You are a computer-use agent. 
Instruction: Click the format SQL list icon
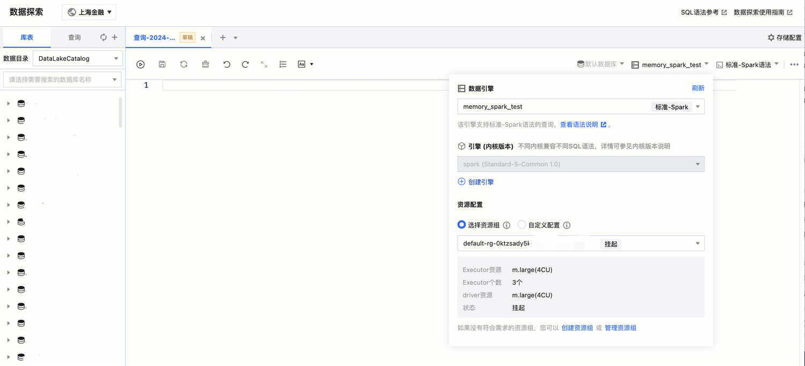(x=283, y=64)
